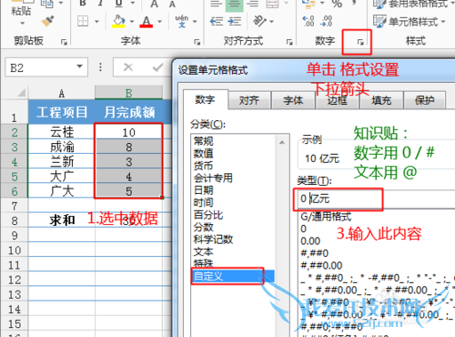
Task: Select column B header
Action: pos(128,93)
